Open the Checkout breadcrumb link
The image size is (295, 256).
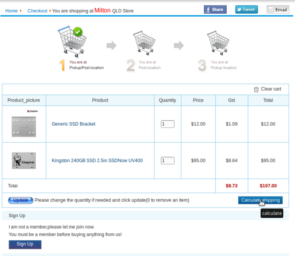coord(37,11)
